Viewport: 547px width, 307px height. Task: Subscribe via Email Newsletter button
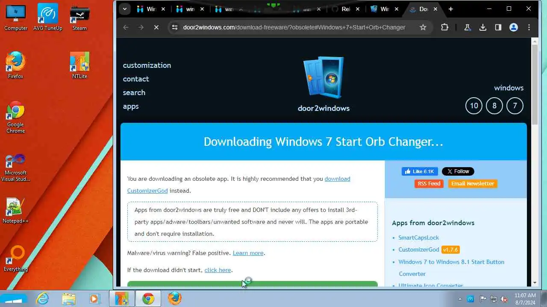pyautogui.click(x=473, y=184)
